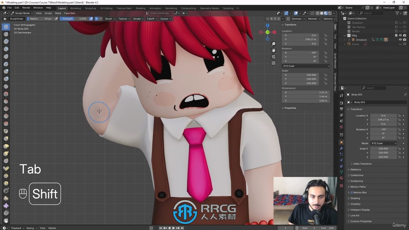Switch orthographic/perspective grid gizmo
Screen dimensions: 409x230
pos(274,63)
